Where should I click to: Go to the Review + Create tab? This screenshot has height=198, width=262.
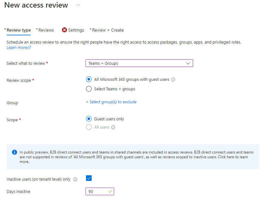[x=108, y=30]
